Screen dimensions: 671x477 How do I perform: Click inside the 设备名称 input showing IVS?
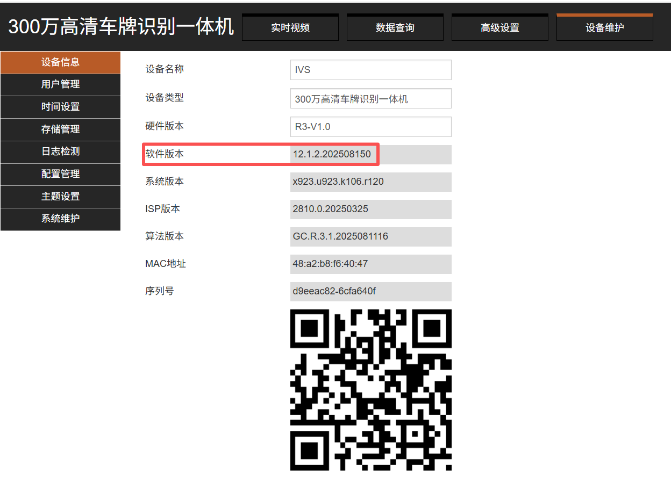pyautogui.click(x=370, y=70)
